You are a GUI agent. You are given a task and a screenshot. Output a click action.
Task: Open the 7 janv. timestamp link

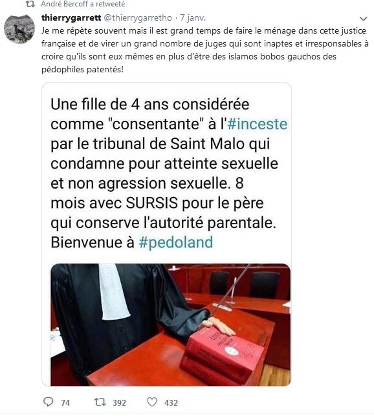point(193,18)
